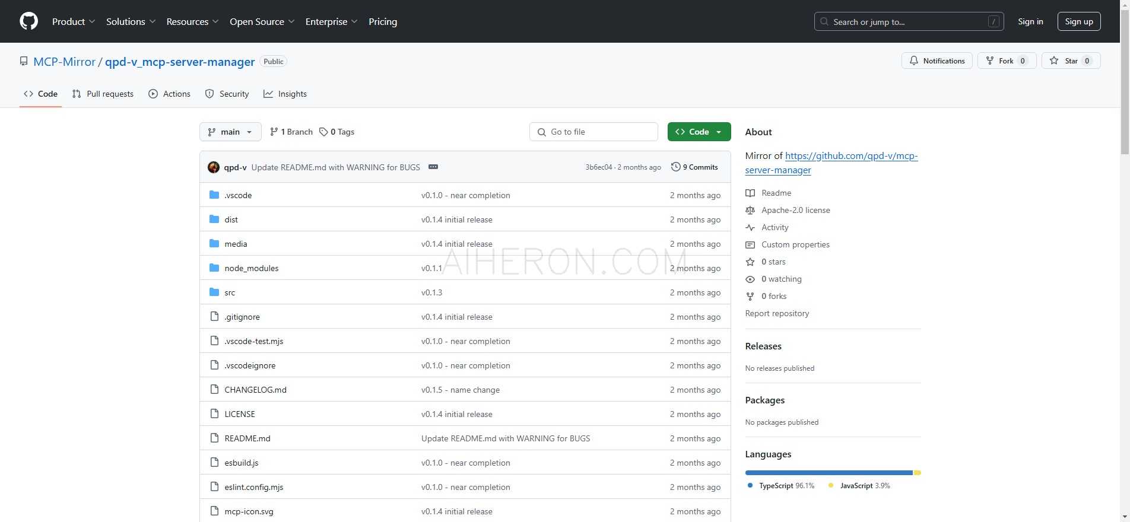The image size is (1130, 522).
Task: Click the Sign in link
Action: [1030, 21]
